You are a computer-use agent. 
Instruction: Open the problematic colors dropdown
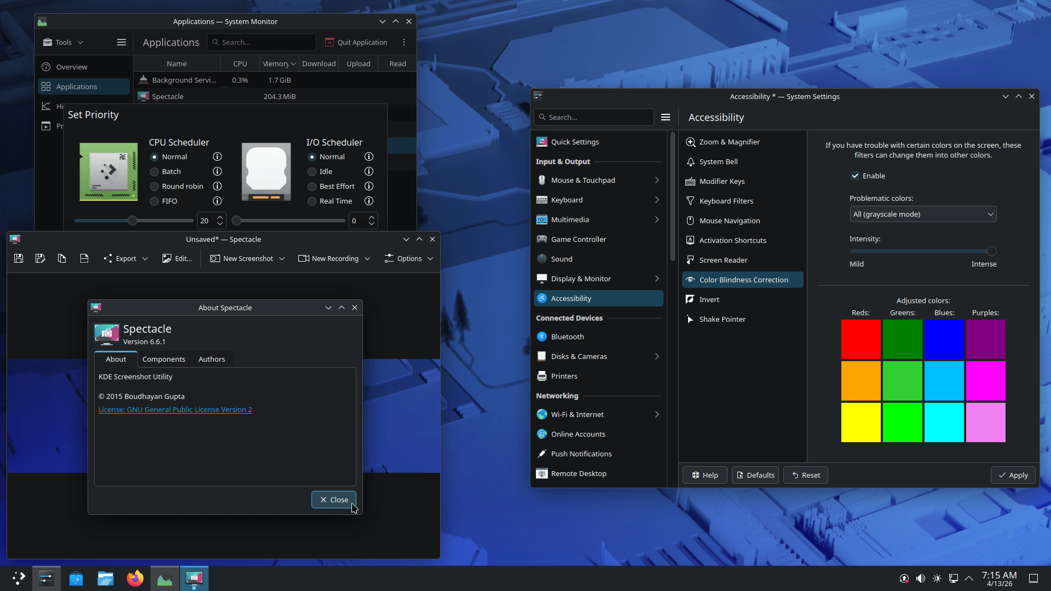[x=923, y=214]
